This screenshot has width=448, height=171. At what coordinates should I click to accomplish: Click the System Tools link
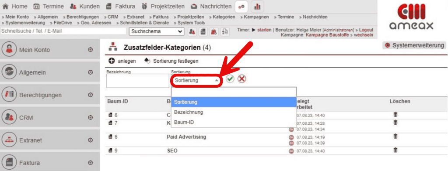coord(191,23)
